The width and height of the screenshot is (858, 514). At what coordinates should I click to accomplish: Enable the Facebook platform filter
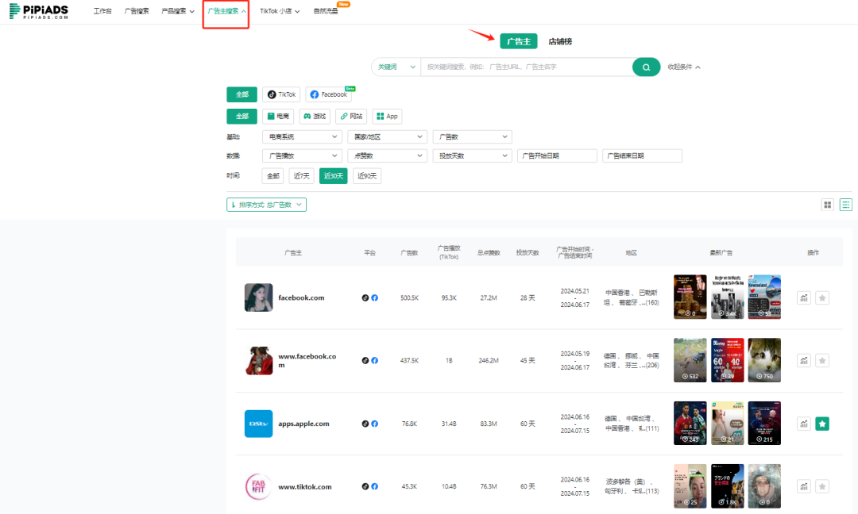pos(327,94)
